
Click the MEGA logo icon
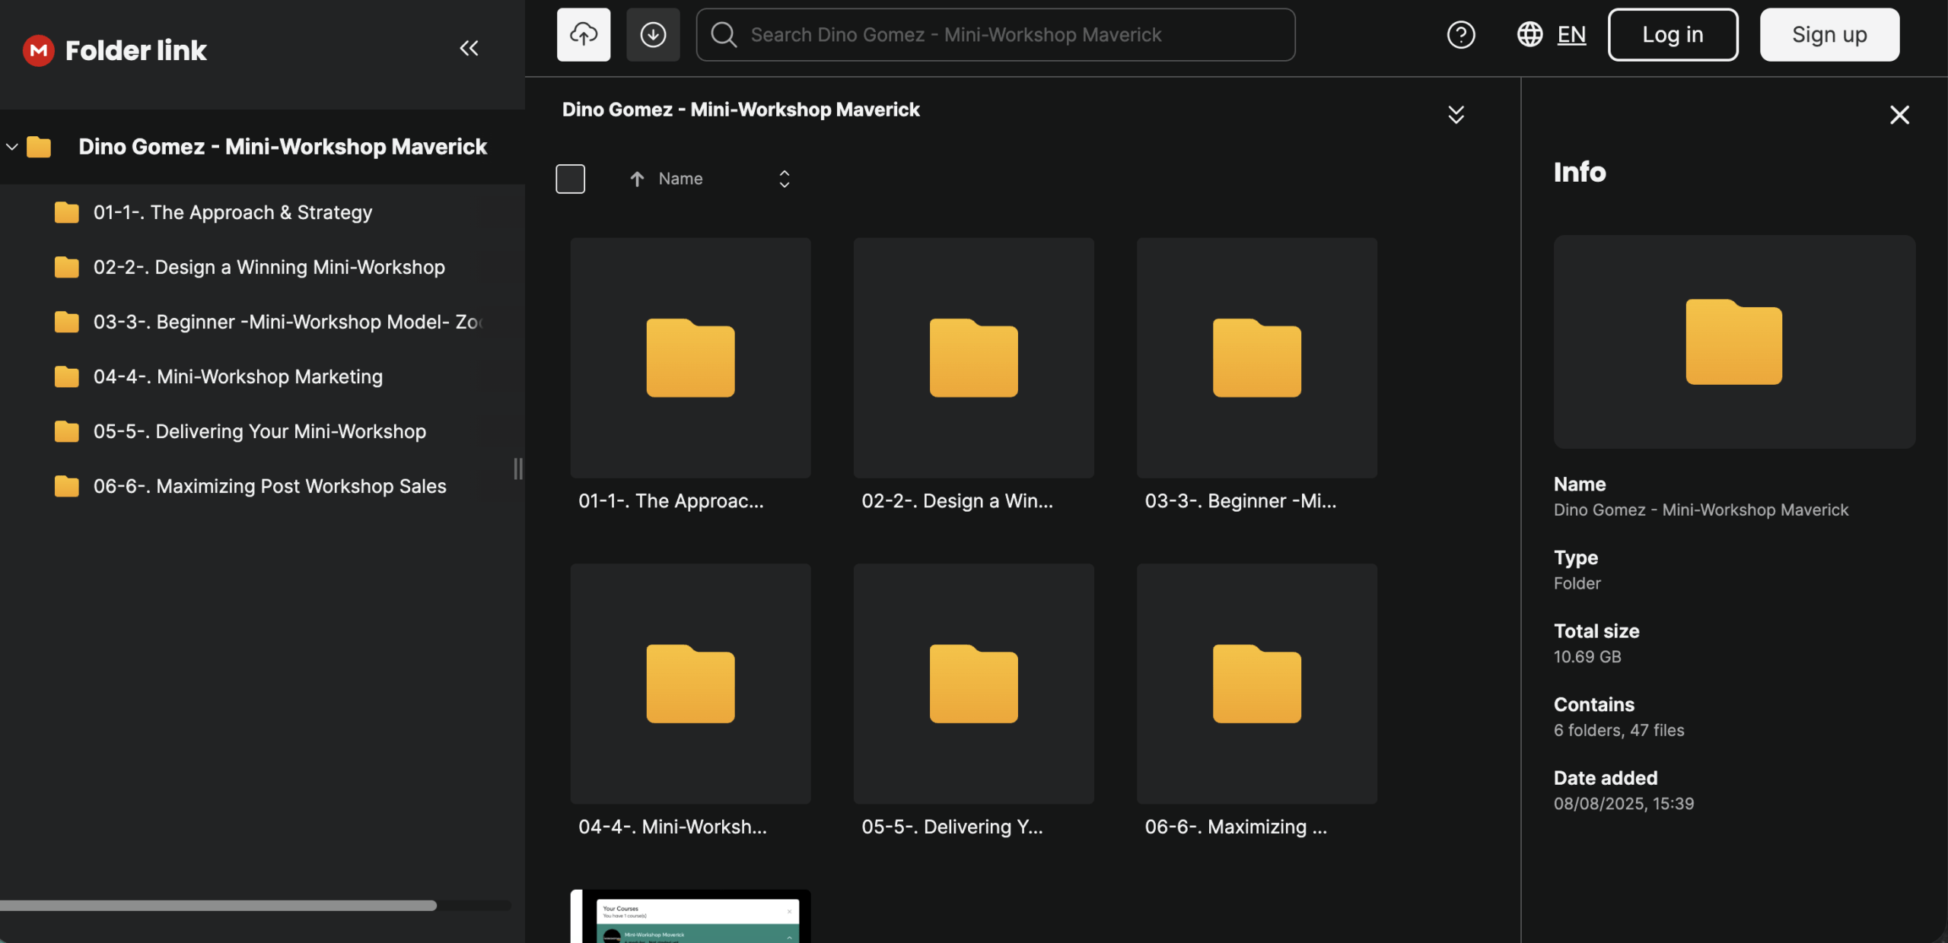pos(38,50)
